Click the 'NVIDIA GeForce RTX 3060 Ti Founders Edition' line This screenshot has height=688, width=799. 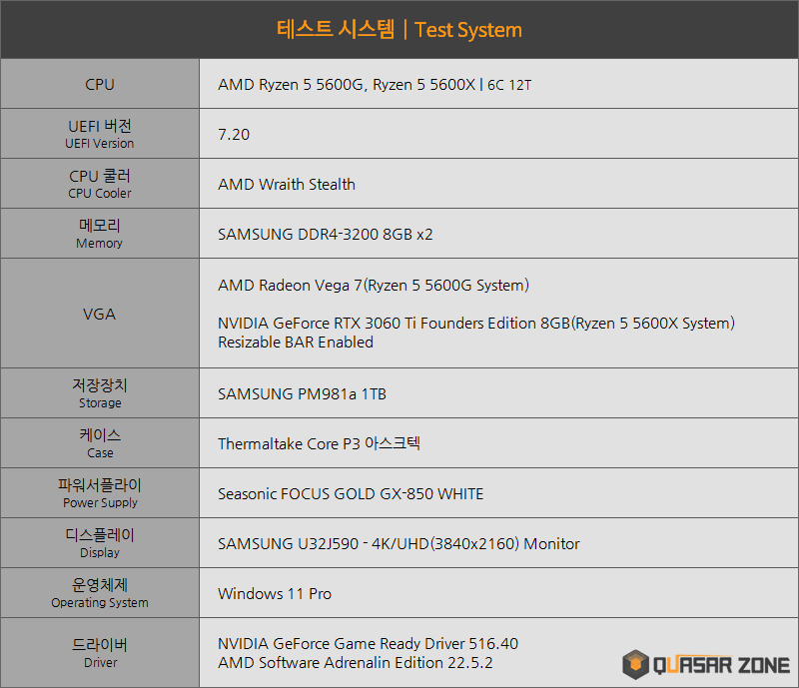476,324
